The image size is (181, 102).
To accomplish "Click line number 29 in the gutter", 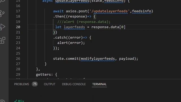I will click(18, 74).
